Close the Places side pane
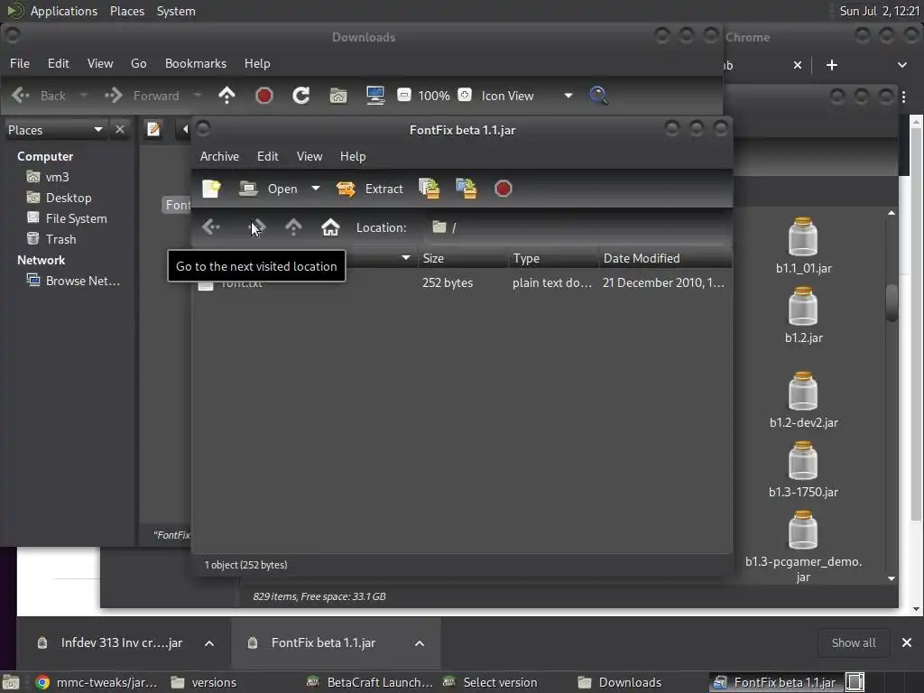This screenshot has height=693, width=924. click(120, 129)
